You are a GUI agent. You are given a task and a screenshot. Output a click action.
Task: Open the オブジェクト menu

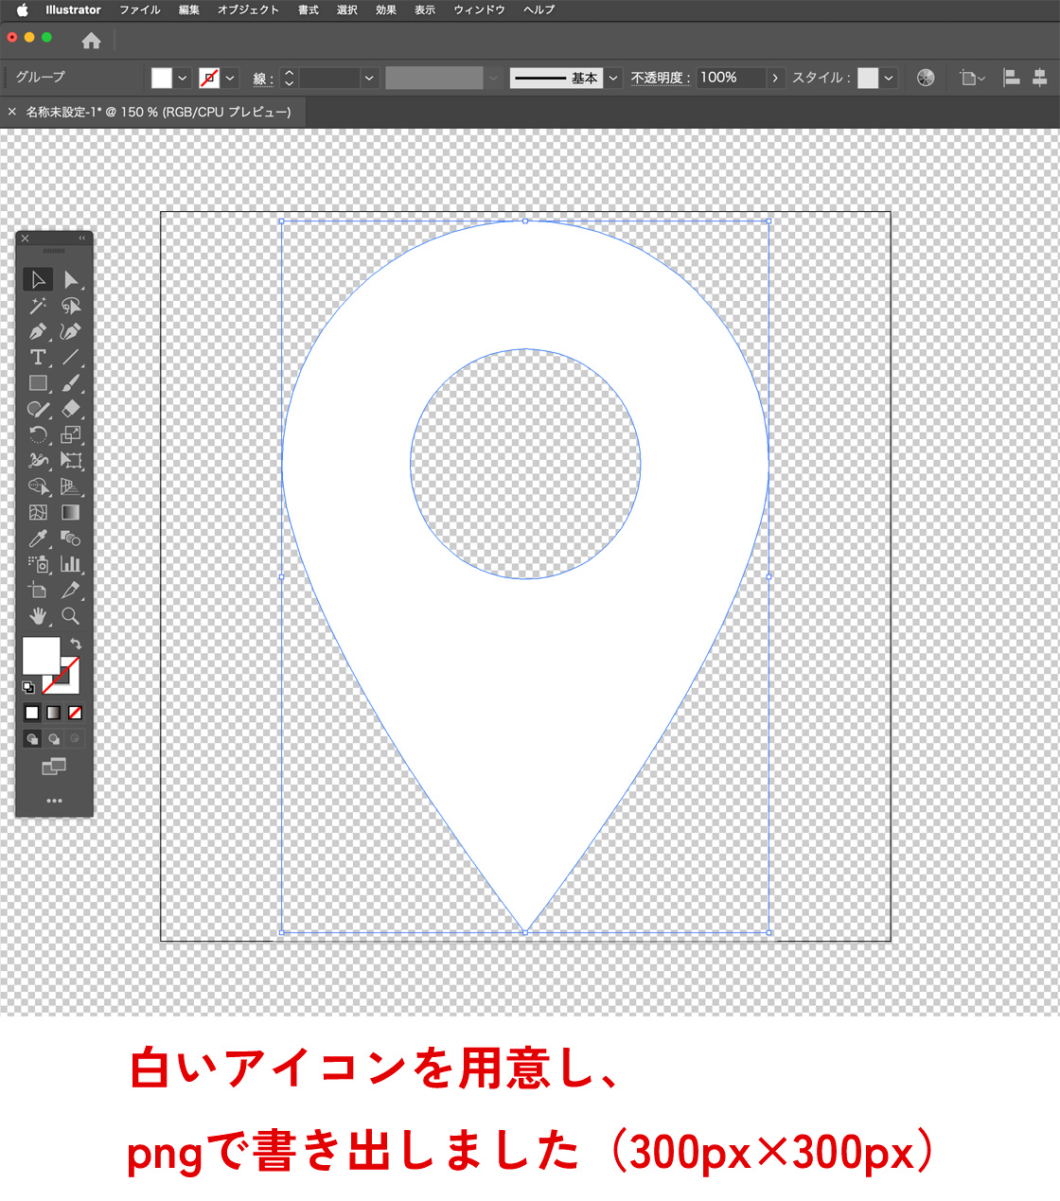[x=248, y=9]
